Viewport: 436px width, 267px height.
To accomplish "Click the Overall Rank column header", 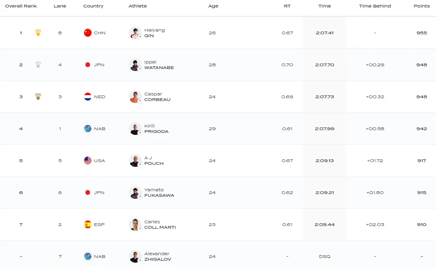I will [21, 6].
